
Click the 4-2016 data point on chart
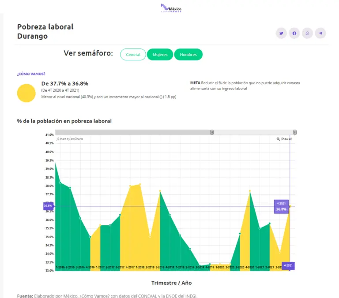click(90, 237)
